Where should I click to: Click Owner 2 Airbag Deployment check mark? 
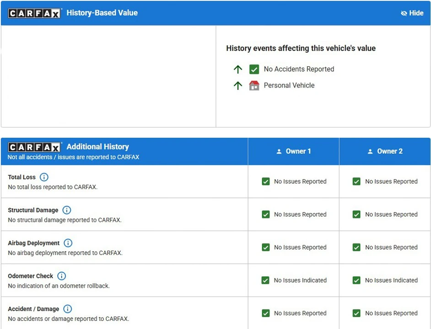[356, 248]
